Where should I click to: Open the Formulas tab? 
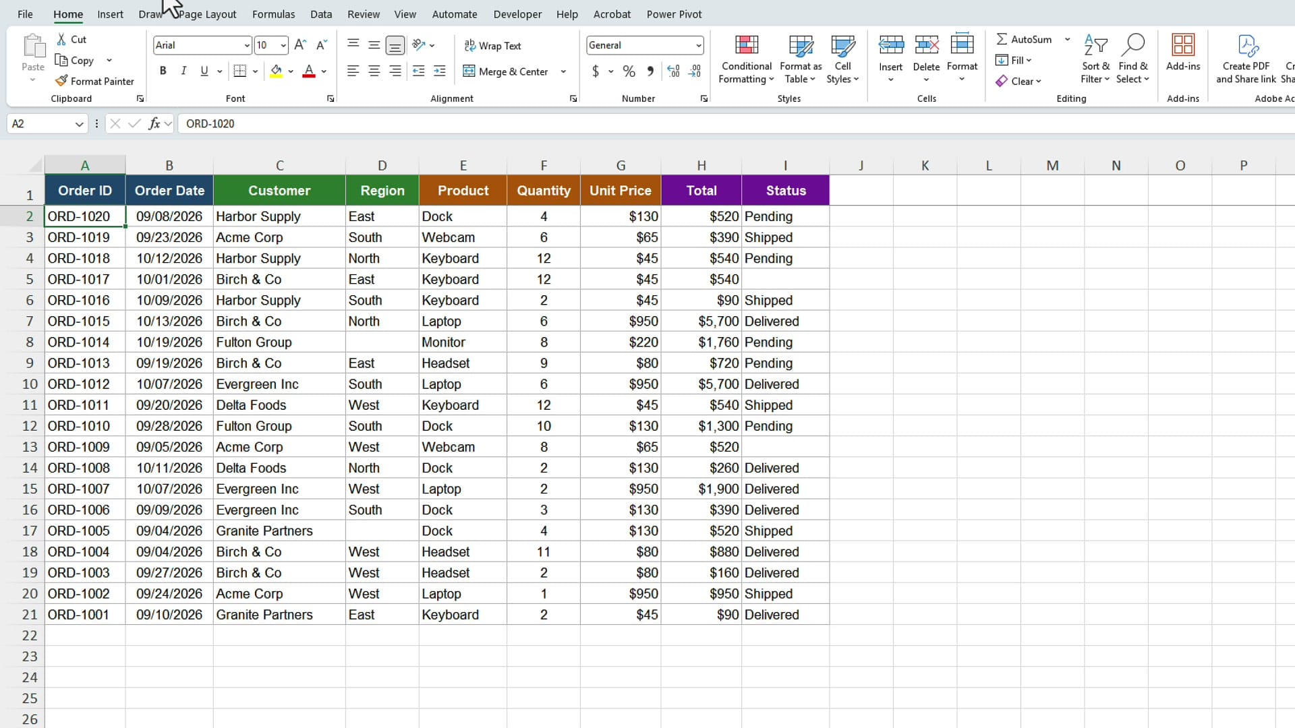click(273, 14)
